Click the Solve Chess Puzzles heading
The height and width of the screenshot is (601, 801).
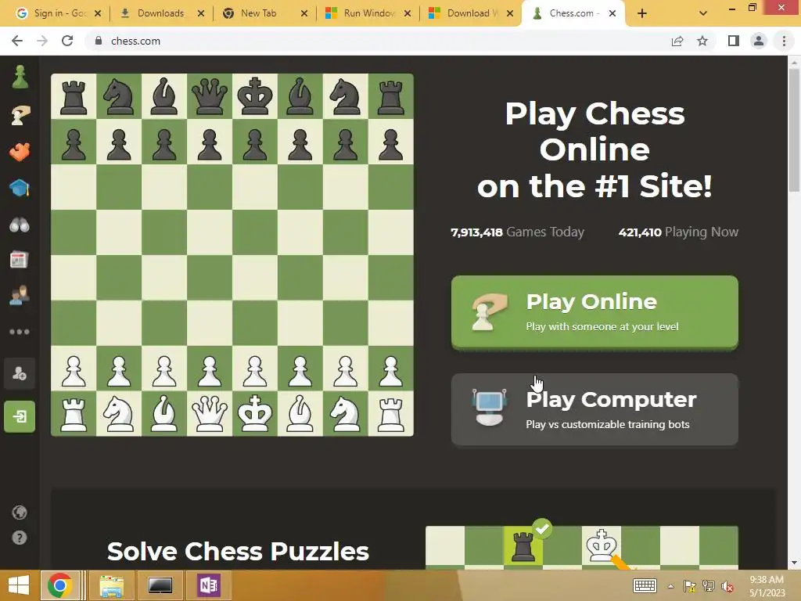(238, 552)
